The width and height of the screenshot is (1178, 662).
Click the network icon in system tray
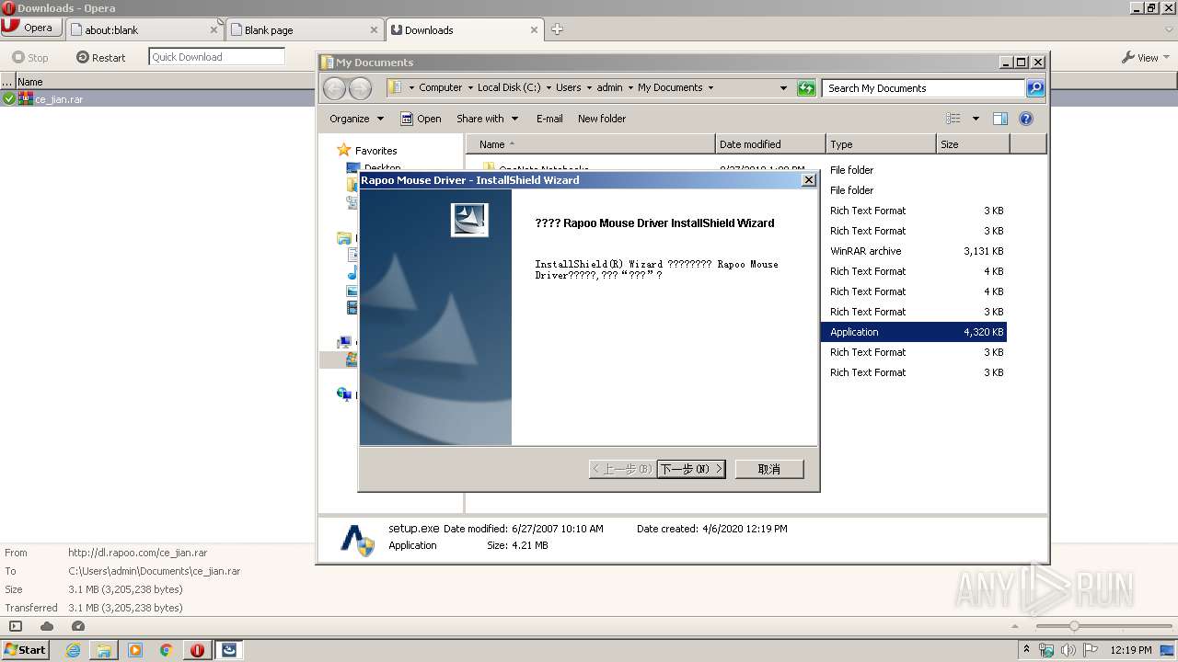pyautogui.click(x=1046, y=650)
